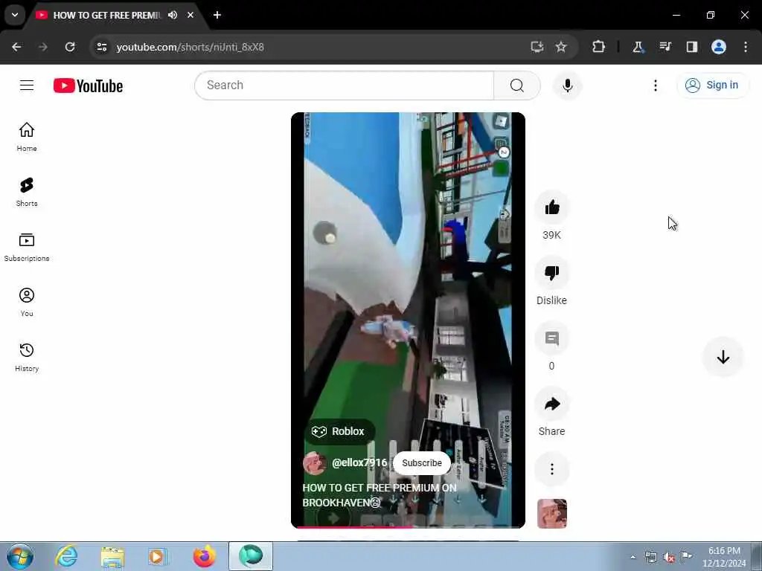This screenshot has height=571, width=762.
Task: Click install app icon in address bar
Action: coord(537,47)
